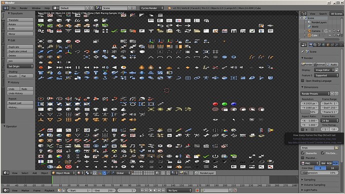Open the Cycles Render engine dropdown
Viewport: 345px width, 194px height.
152,8
